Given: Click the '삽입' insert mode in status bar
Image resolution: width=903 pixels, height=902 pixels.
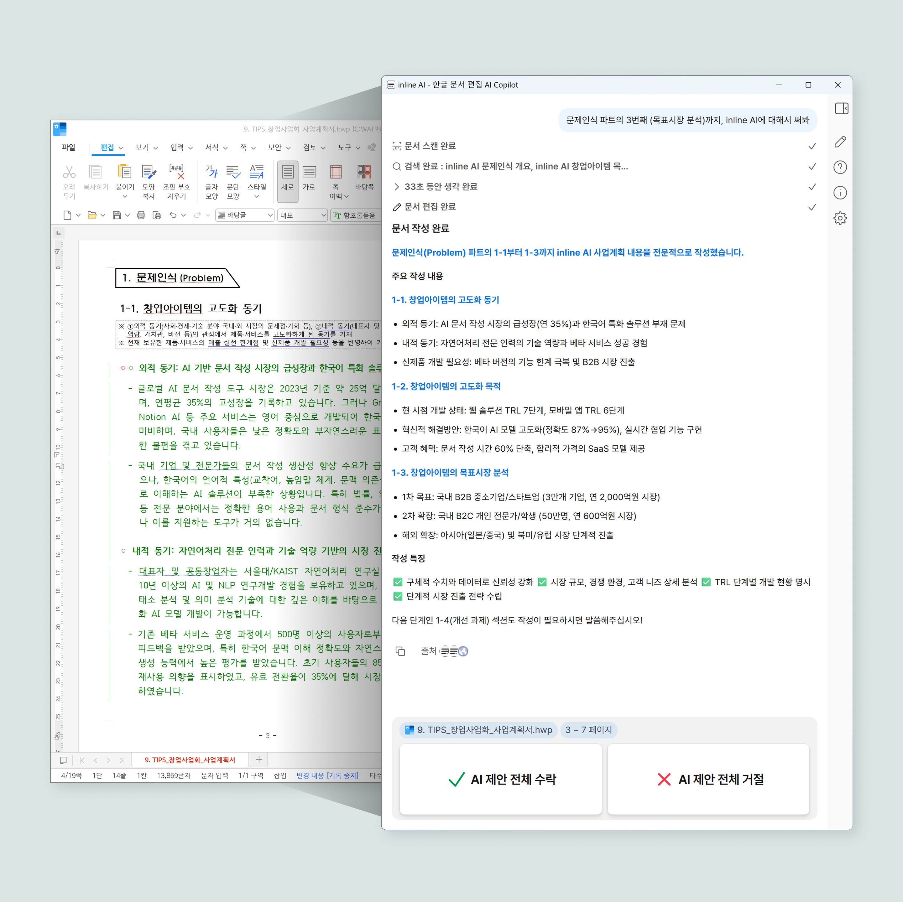Looking at the screenshot, I should click(280, 775).
